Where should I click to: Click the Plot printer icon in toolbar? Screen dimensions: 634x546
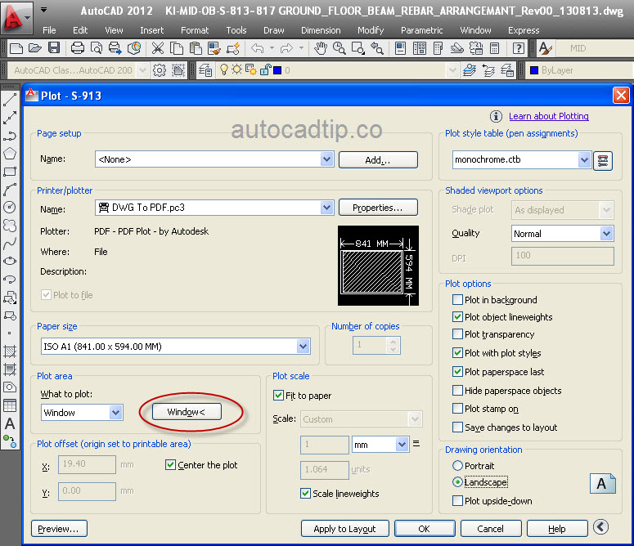(77, 48)
